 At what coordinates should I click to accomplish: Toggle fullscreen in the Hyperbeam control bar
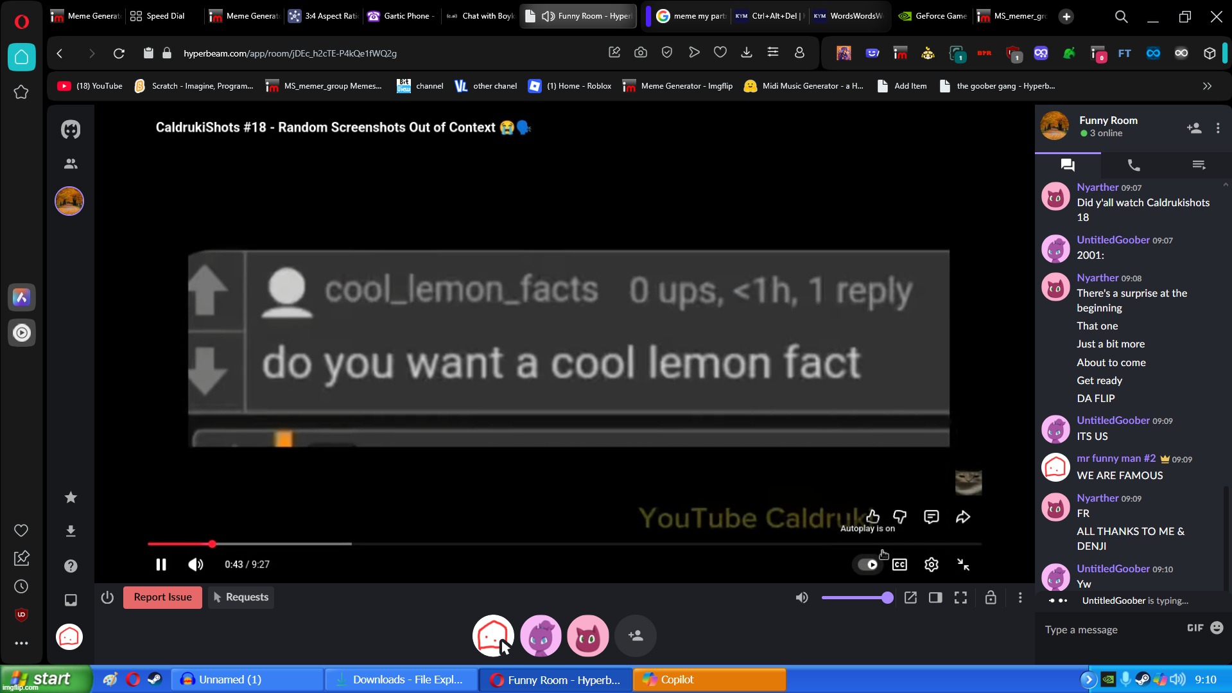pos(960,597)
